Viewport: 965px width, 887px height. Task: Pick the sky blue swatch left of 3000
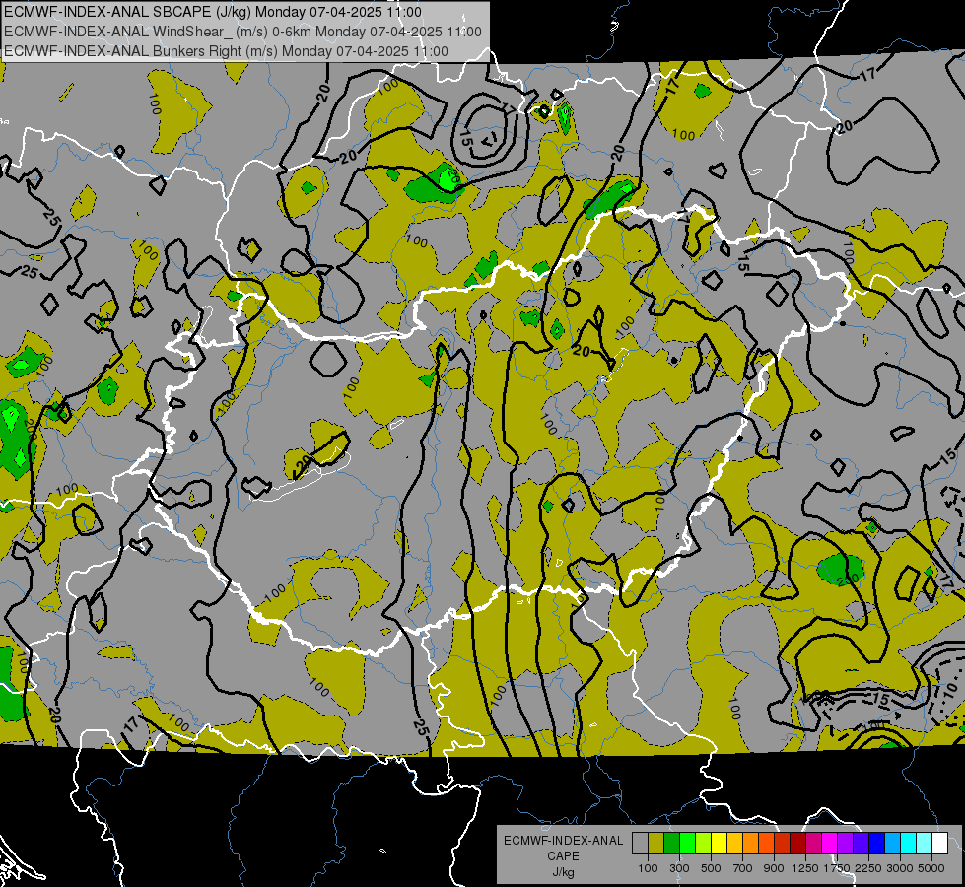click(x=893, y=843)
